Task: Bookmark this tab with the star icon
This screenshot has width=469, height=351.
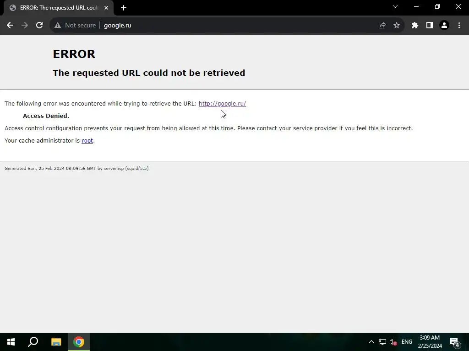Action: [x=397, y=26]
